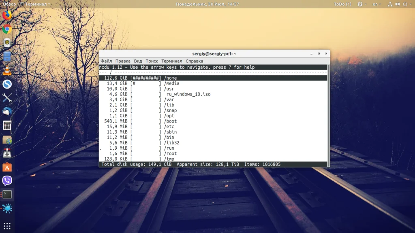The width and height of the screenshot is (415, 233).
Task: Select the /media row
Action: point(213,83)
